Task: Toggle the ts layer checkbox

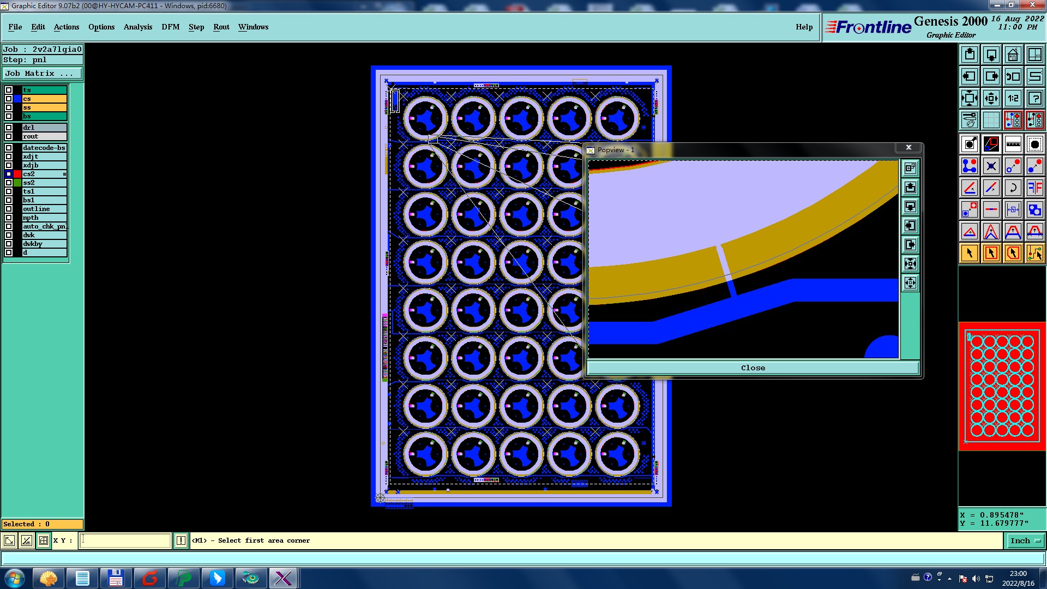Action: [x=9, y=90]
